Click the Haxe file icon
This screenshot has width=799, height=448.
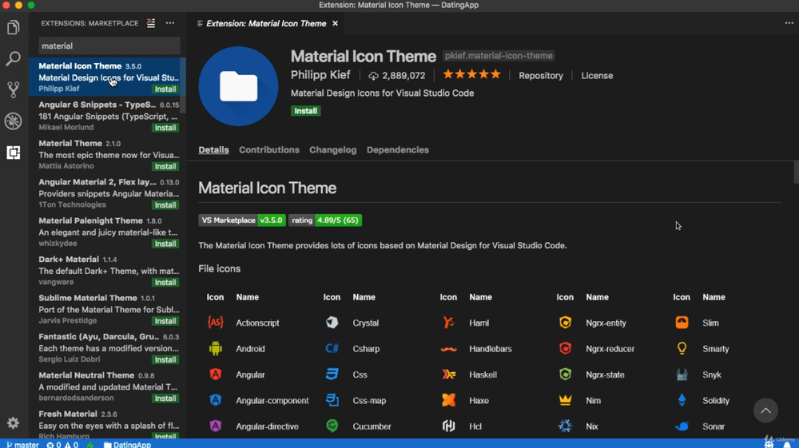click(x=448, y=400)
